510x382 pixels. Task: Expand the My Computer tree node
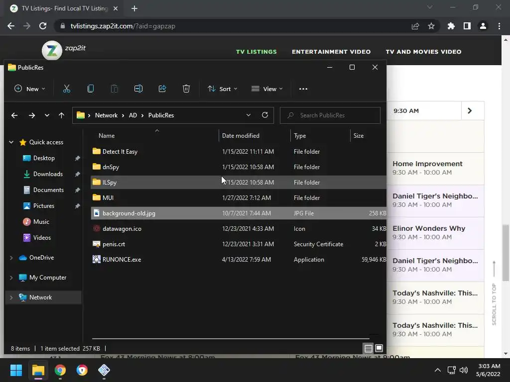coord(11,278)
